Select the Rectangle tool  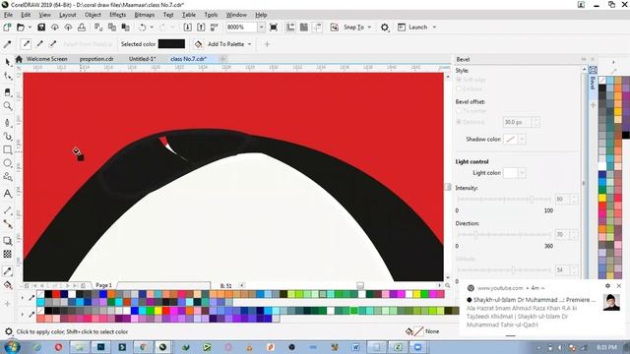click(7, 149)
